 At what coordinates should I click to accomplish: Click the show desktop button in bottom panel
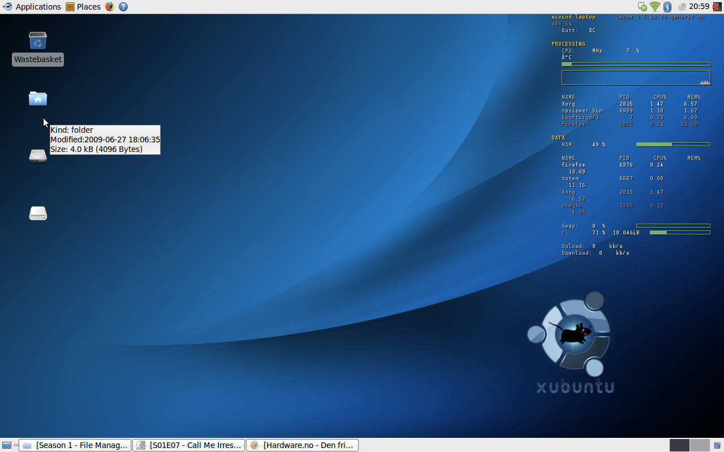pyautogui.click(x=7, y=445)
